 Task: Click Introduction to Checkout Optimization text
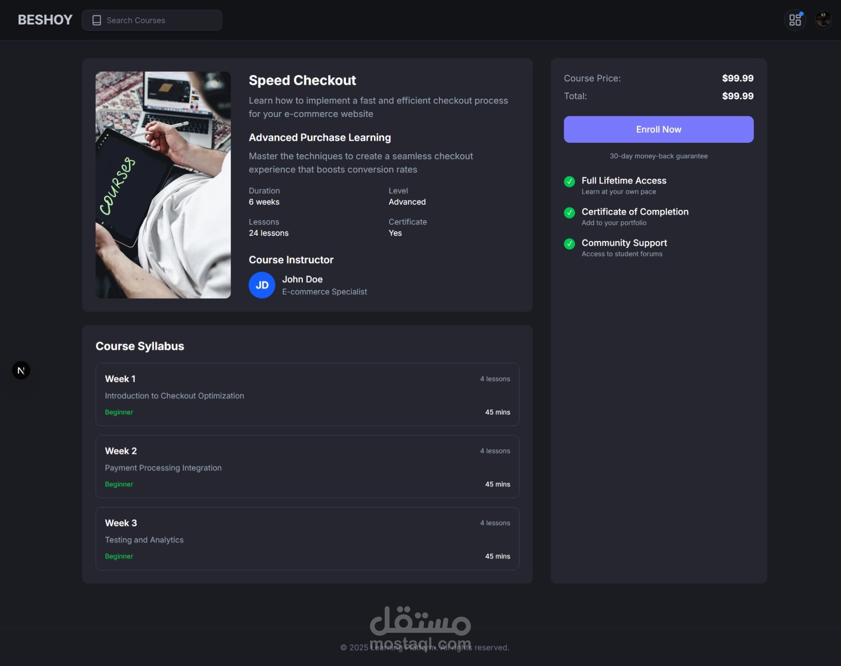coord(174,396)
